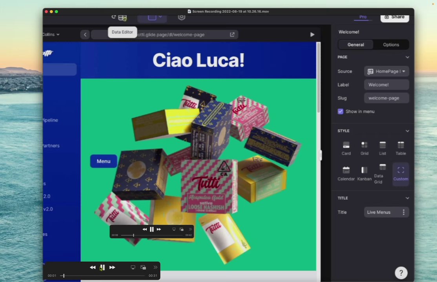Click the 00:42 control bar's progress slider

[x=152, y=235]
